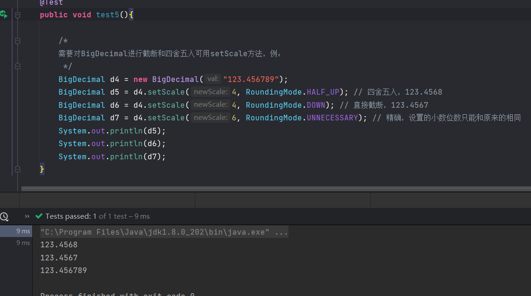The width and height of the screenshot is (531, 296).
Task: Click the console output 123.4567
Action: point(59,258)
